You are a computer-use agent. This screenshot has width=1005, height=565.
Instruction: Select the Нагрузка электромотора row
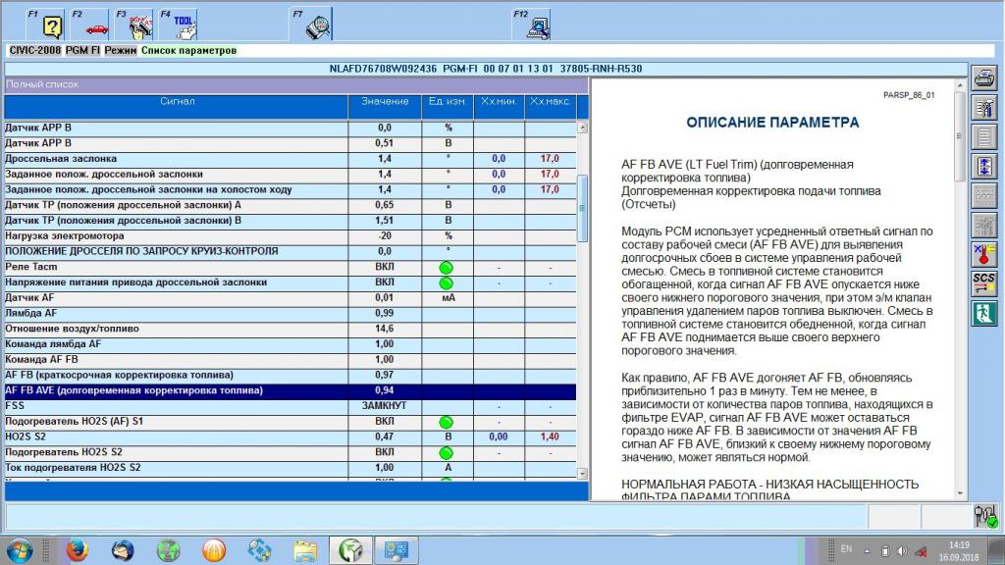[291, 235]
